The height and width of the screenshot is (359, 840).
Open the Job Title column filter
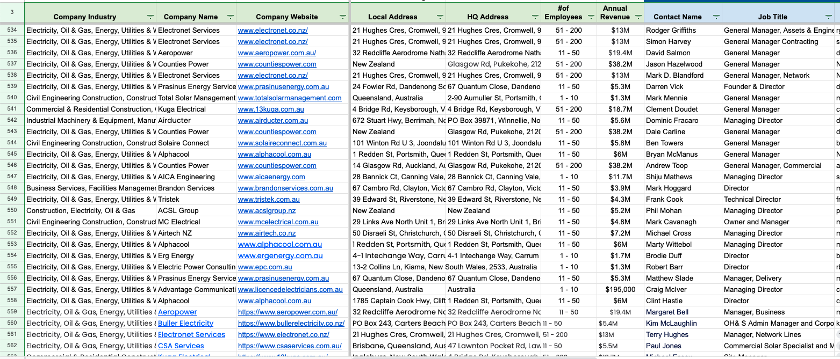(828, 17)
